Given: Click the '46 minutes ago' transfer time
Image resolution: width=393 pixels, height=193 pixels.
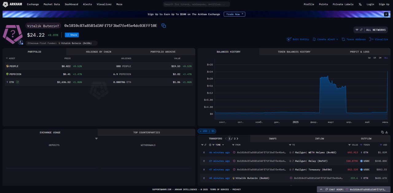Looking at the screenshot, I should pos(219,152).
